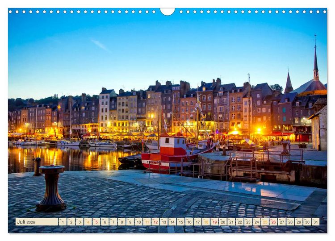Select day 8 in the calendar strip
Viewport: 335px width, 241px height.
[x=121, y=221]
